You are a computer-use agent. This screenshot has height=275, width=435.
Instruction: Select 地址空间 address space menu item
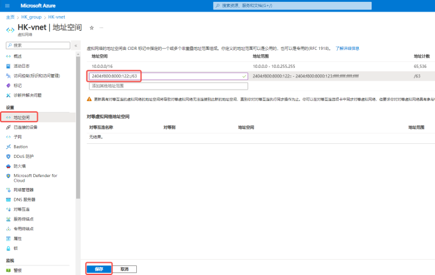[x=21, y=117]
